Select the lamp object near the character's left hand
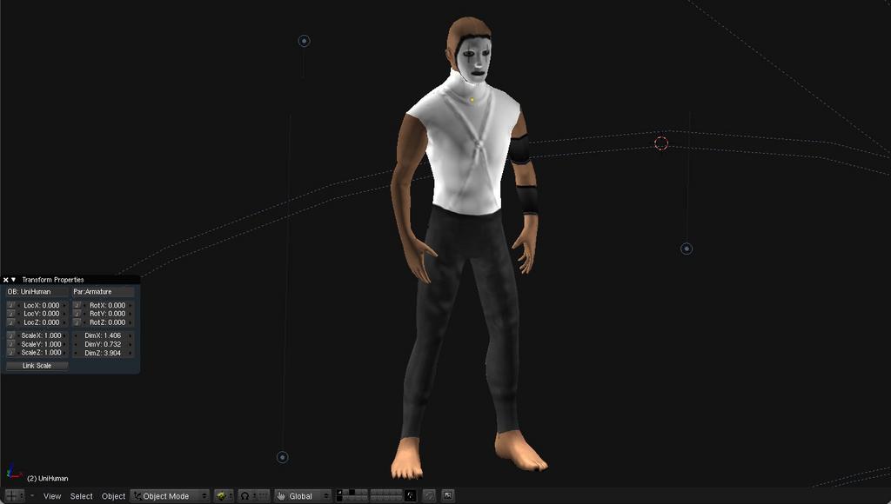891x504 pixels. pos(687,249)
